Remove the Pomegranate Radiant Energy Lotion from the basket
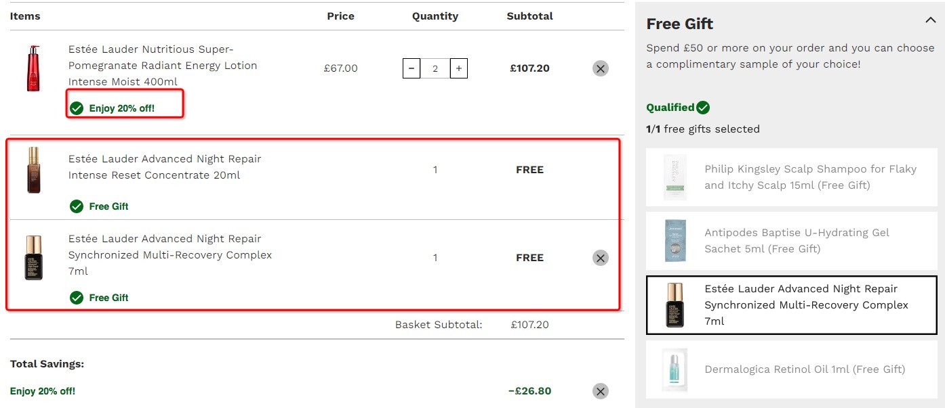The height and width of the screenshot is (408, 945). coord(600,68)
